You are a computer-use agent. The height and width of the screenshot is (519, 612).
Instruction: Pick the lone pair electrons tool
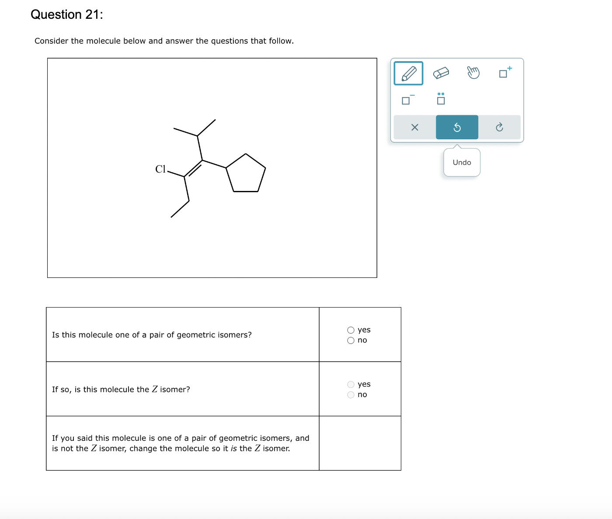[440, 100]
